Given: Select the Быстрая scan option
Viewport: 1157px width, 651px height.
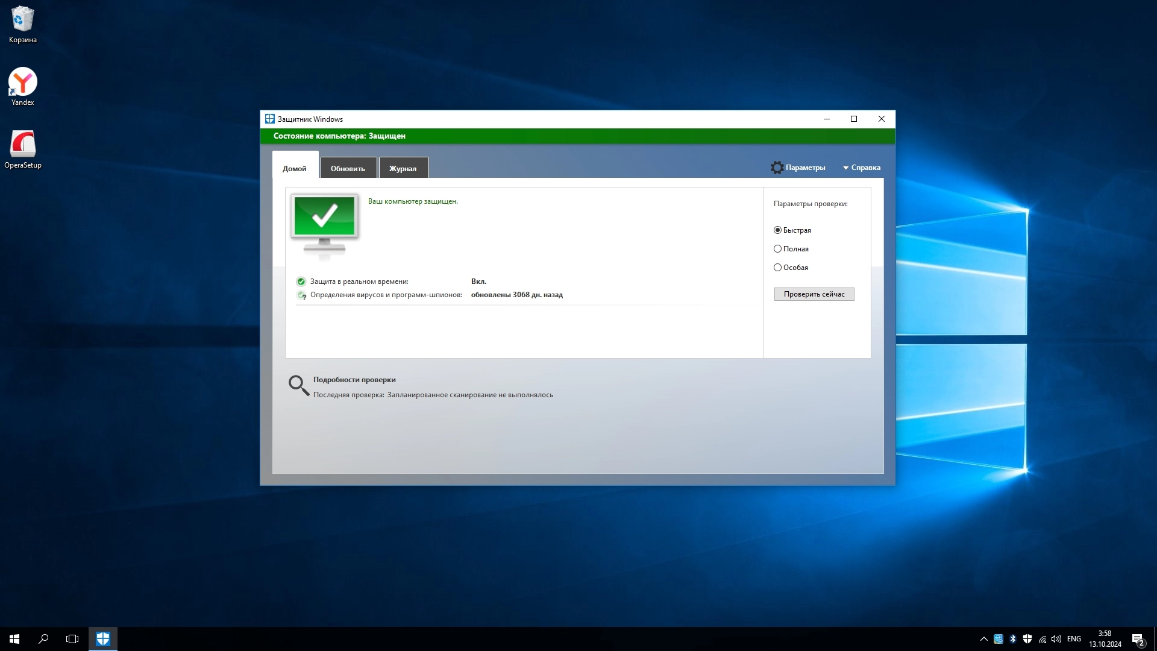Looking at the screenshot, I should 777,230.
